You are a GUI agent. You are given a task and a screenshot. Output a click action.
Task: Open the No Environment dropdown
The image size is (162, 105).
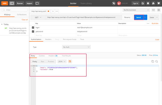[136, 10]
